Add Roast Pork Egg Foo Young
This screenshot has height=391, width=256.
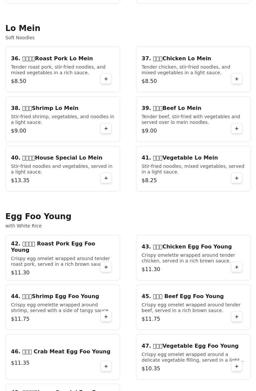click(106, 267)
